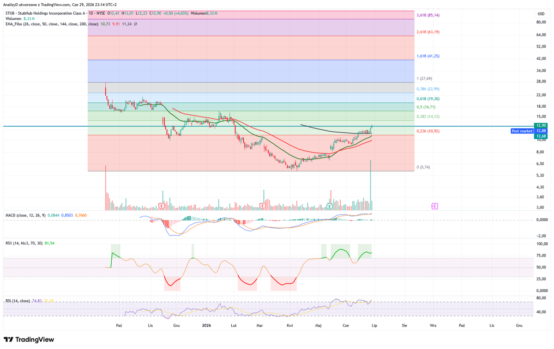Image resolution: width=554 pixels, height=349 pixels.
Task: Click the Cze month label on the time axis
Action: [x=346, y=326]
